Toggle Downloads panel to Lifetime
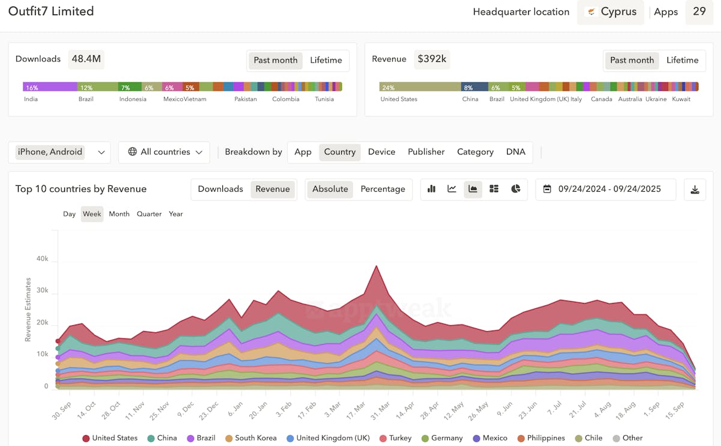The image size is (721, 446). (326, 60)
